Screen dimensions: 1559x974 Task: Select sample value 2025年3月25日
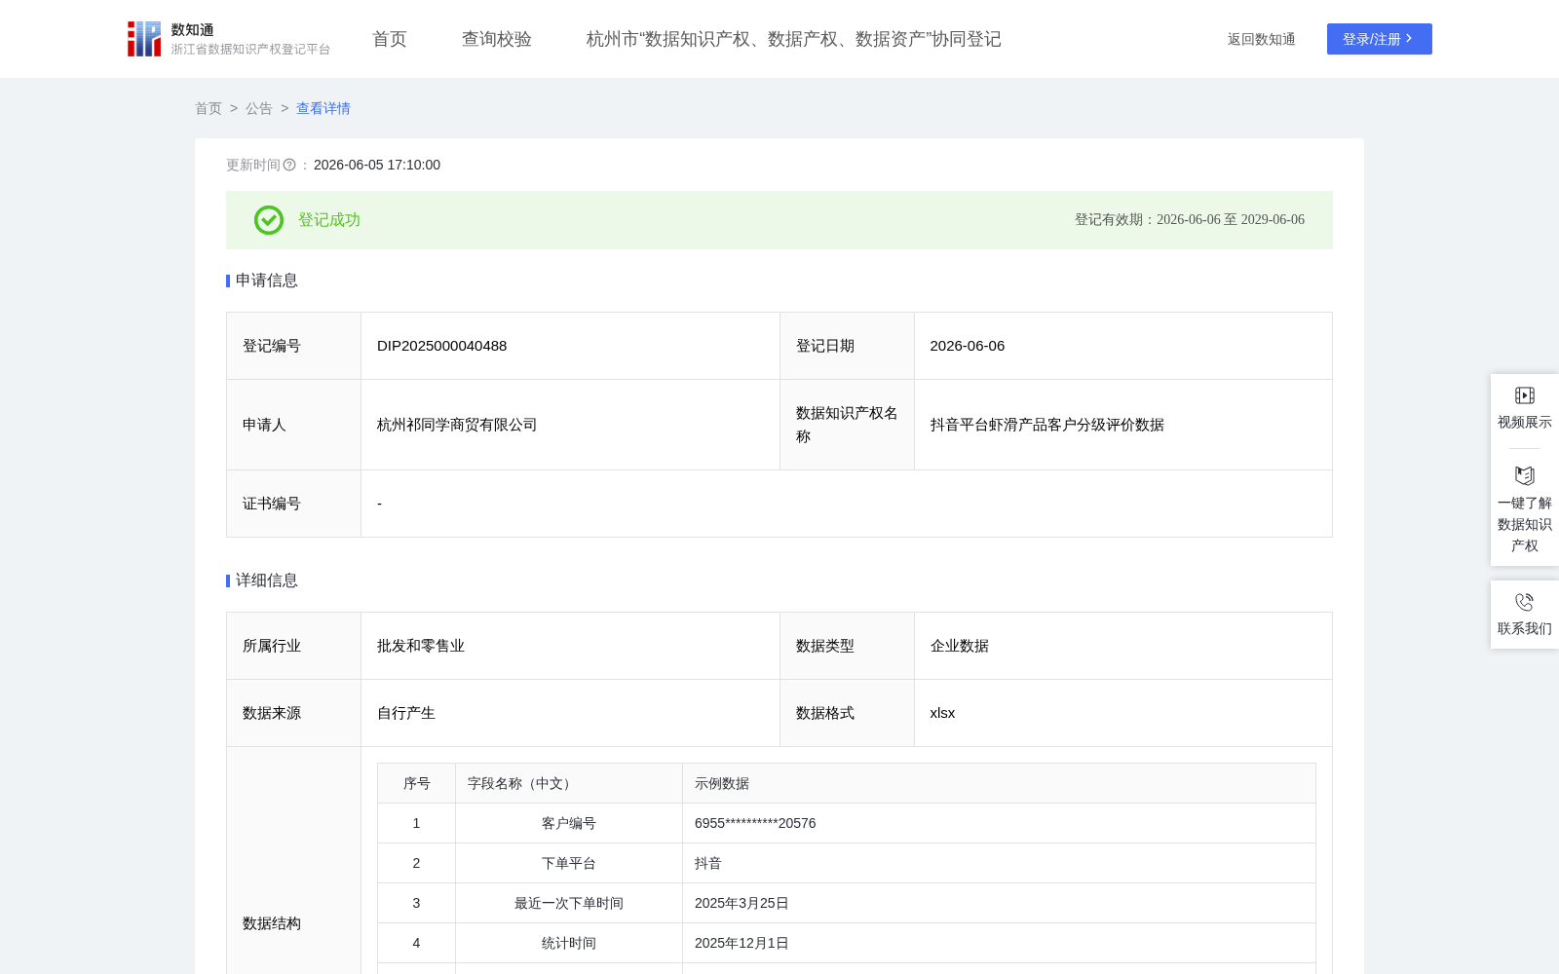741,903
